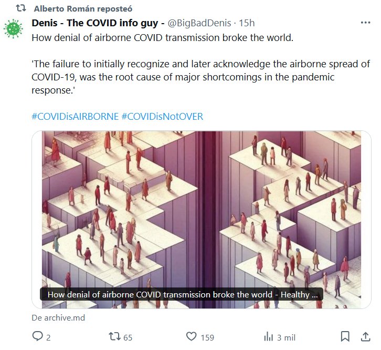Screen dimensions: 381x350
Task: Open the Alberto Román reposteó link
Action: pos(83,9)
